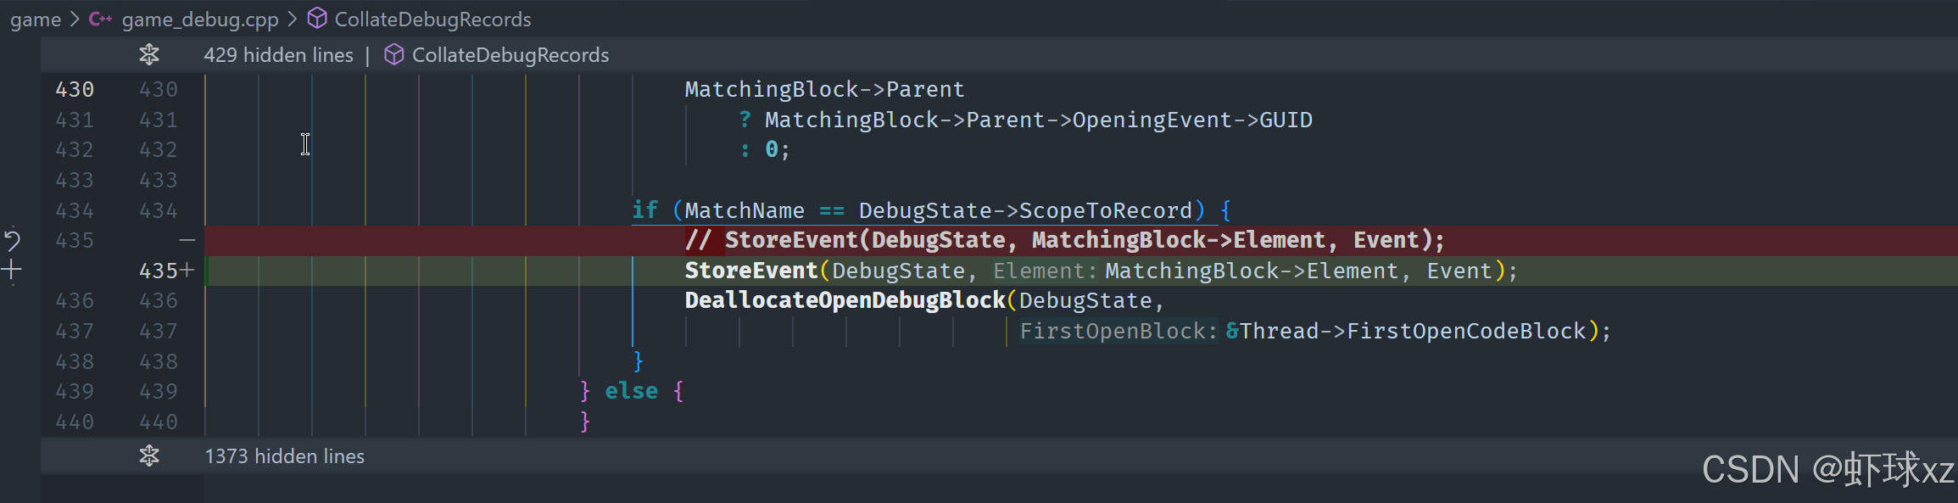
Task: Select CollateDebugRecords in the top breadcrumb
Action: [432, 20]
